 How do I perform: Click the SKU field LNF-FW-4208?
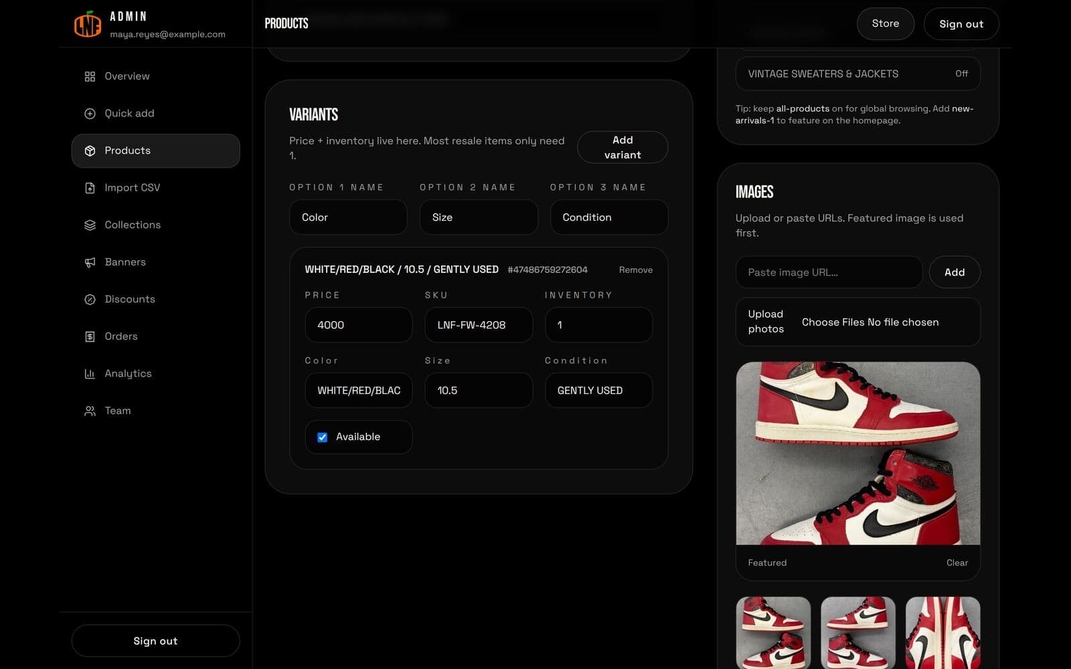pyautogui.click(x=479, y=325)
